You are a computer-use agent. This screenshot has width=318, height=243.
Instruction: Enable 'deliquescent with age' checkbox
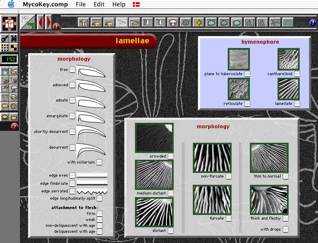tap(99, 232)
